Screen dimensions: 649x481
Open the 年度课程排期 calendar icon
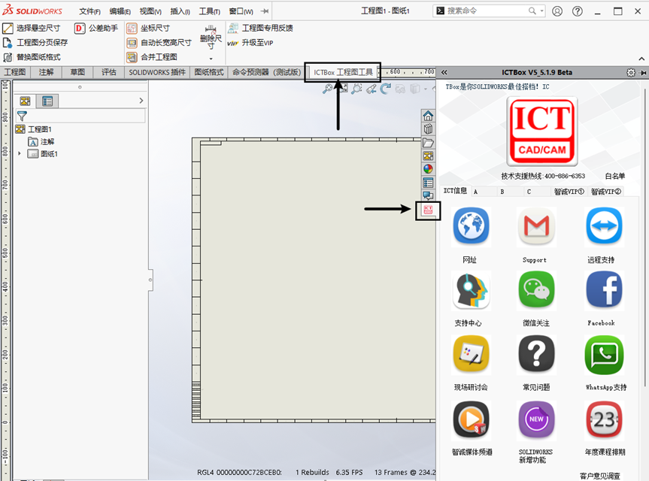coord(603,419)
